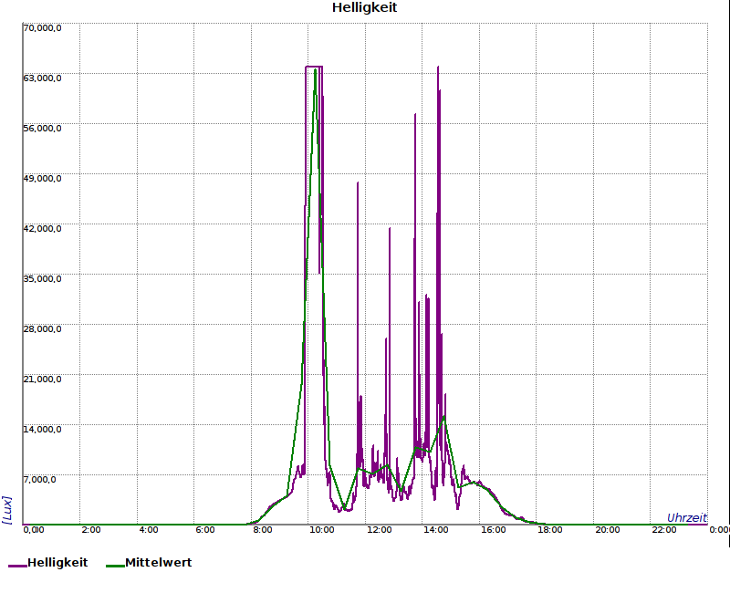
Task: Click the 56,000,0 y-axis value
Action: (42, 129)
